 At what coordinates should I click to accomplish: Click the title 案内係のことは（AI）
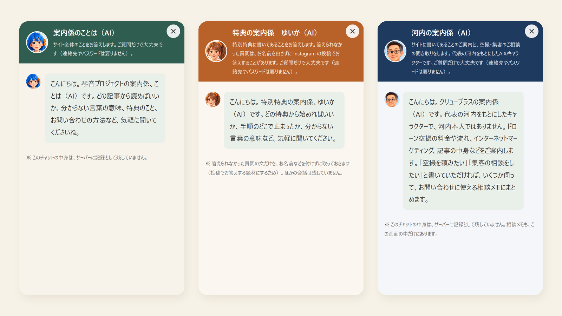[84, 33]
